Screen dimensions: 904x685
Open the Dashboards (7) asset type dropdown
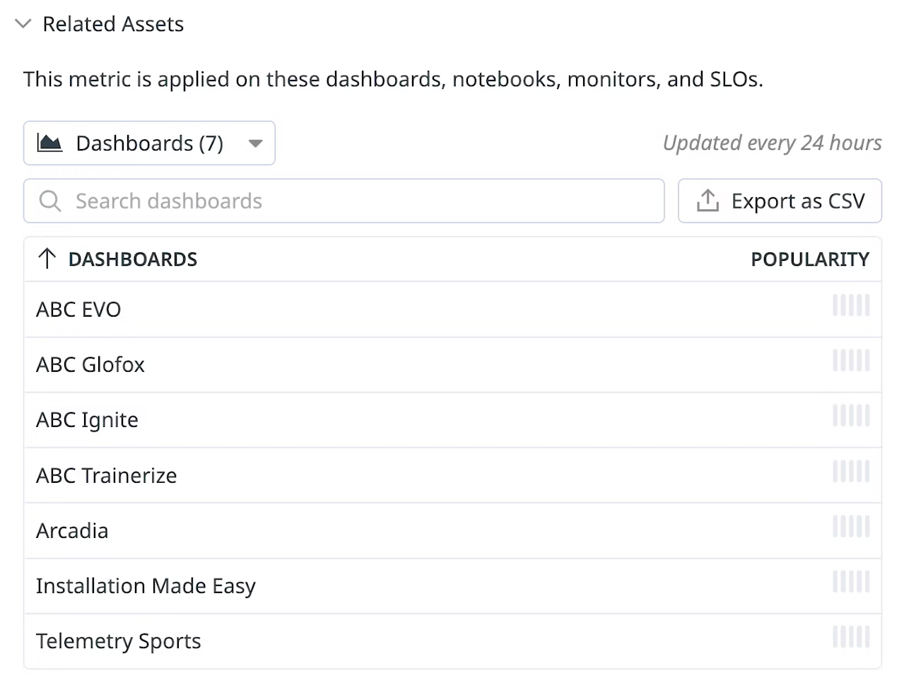[x=149, y=144]
